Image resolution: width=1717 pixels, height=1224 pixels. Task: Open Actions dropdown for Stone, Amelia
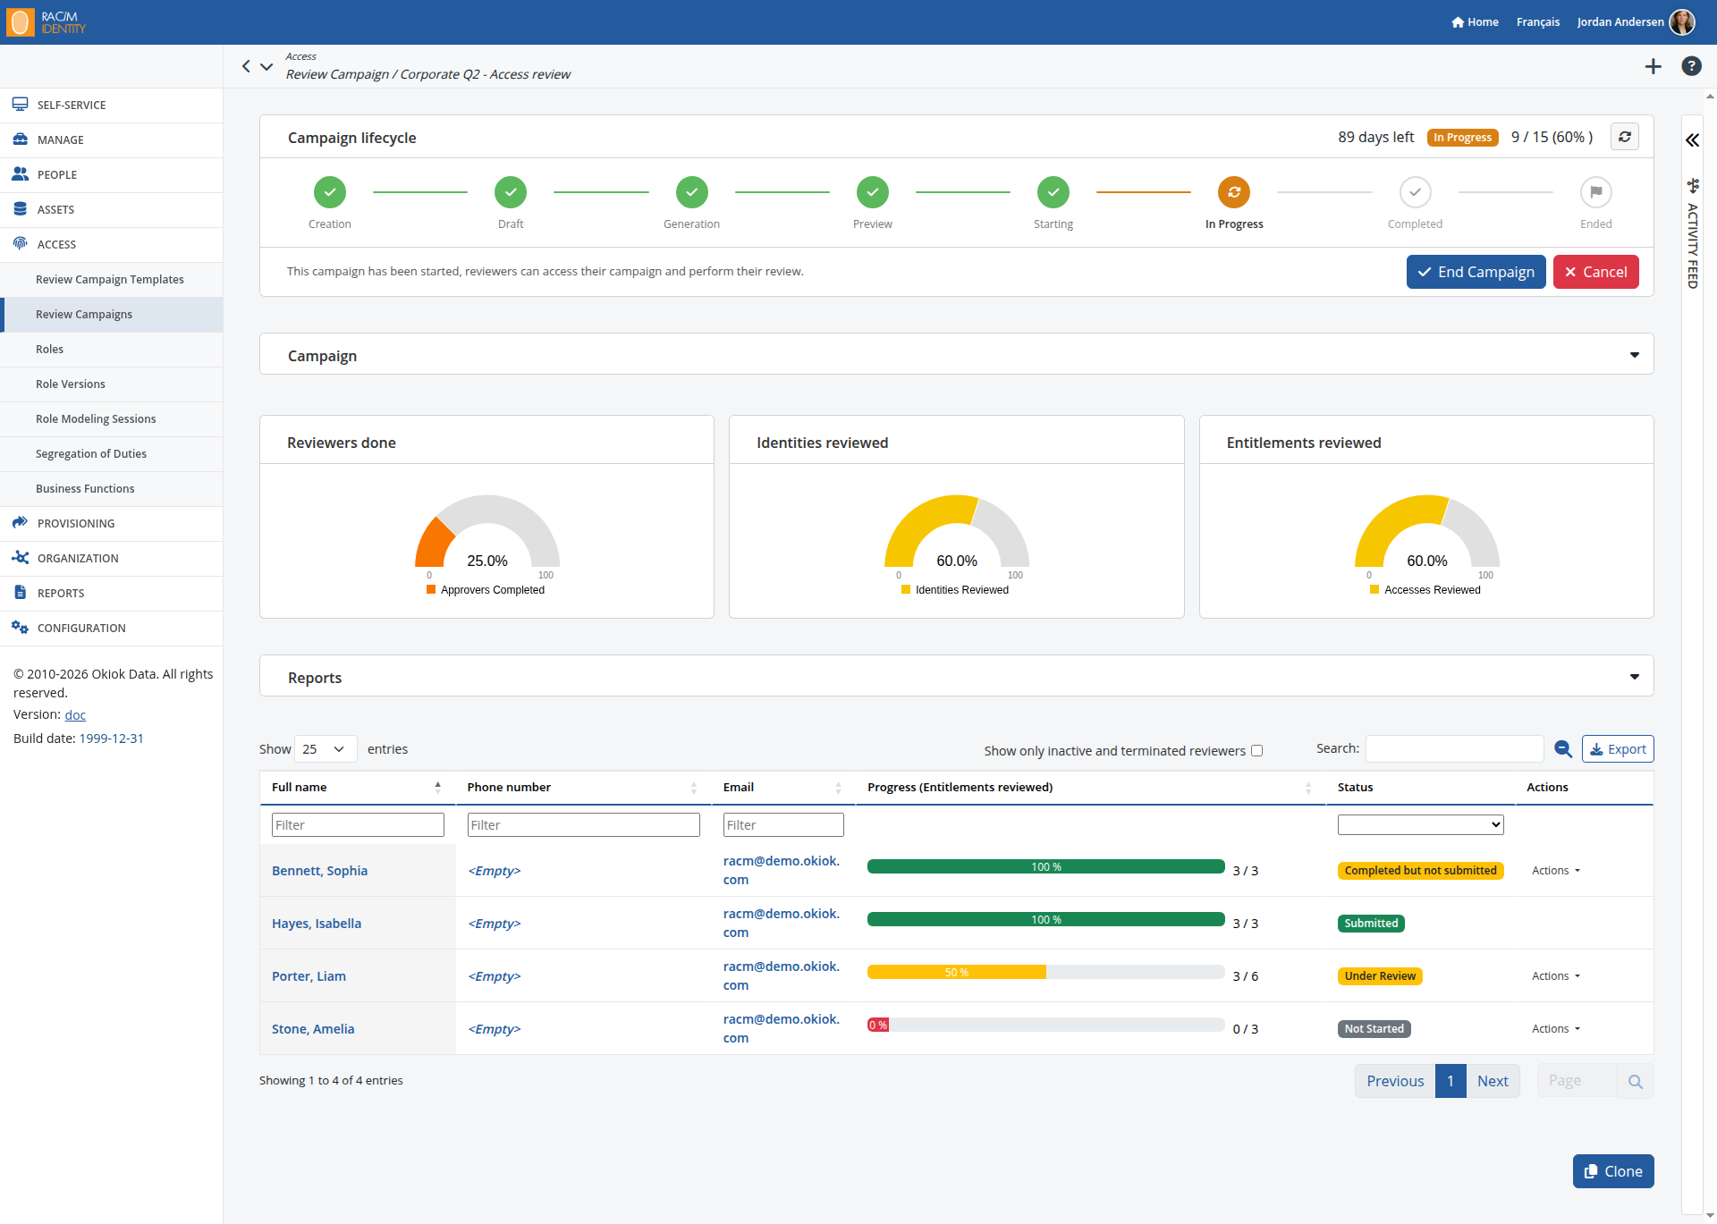(x=1556, y=1029)
